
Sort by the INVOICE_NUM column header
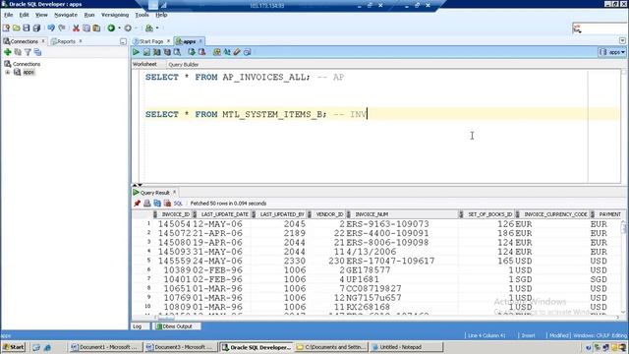point(372,214)
